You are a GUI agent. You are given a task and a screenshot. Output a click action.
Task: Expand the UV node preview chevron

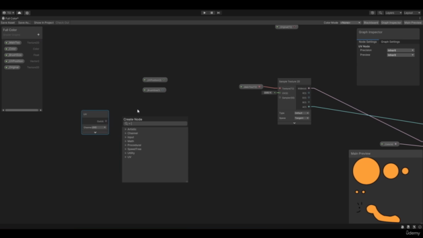(x=95, y=132)
